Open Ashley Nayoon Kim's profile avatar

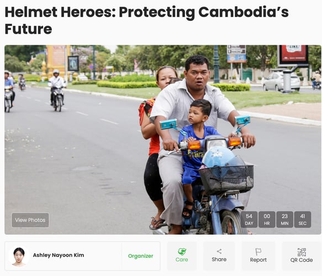click(x=19, y=256)
